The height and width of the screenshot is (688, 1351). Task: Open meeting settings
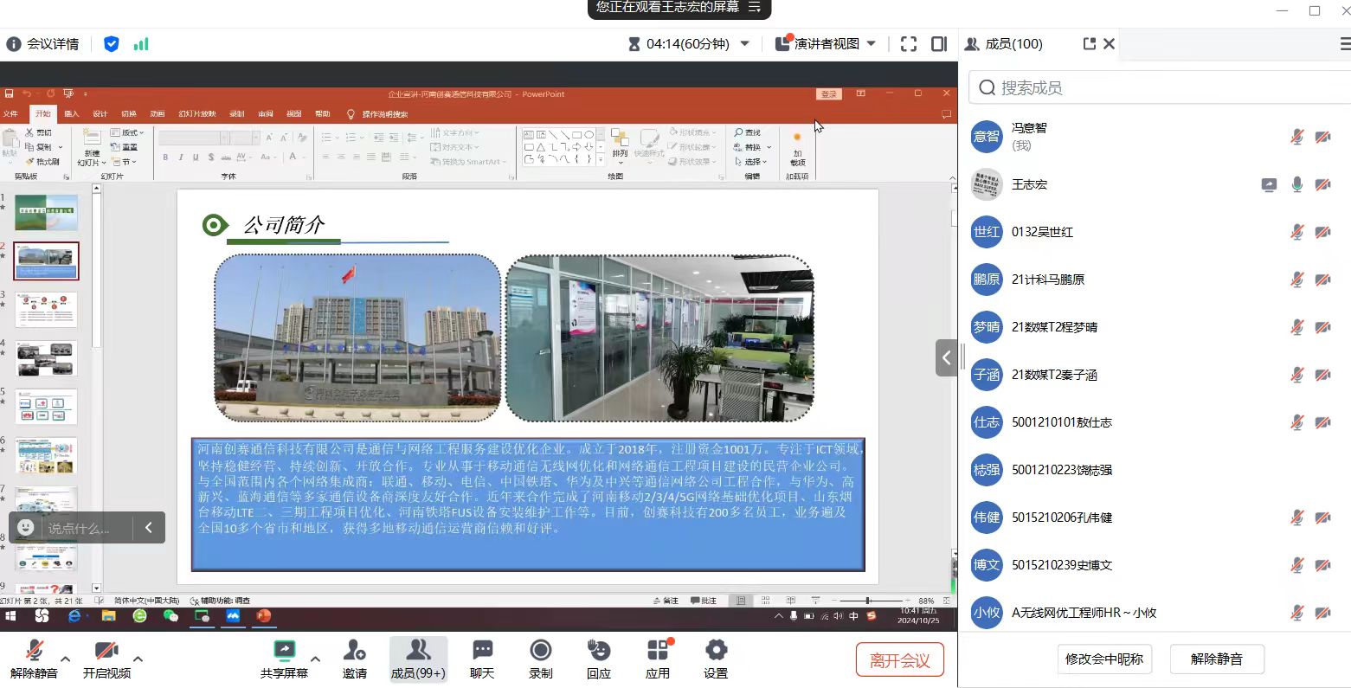tap(716, 659)
